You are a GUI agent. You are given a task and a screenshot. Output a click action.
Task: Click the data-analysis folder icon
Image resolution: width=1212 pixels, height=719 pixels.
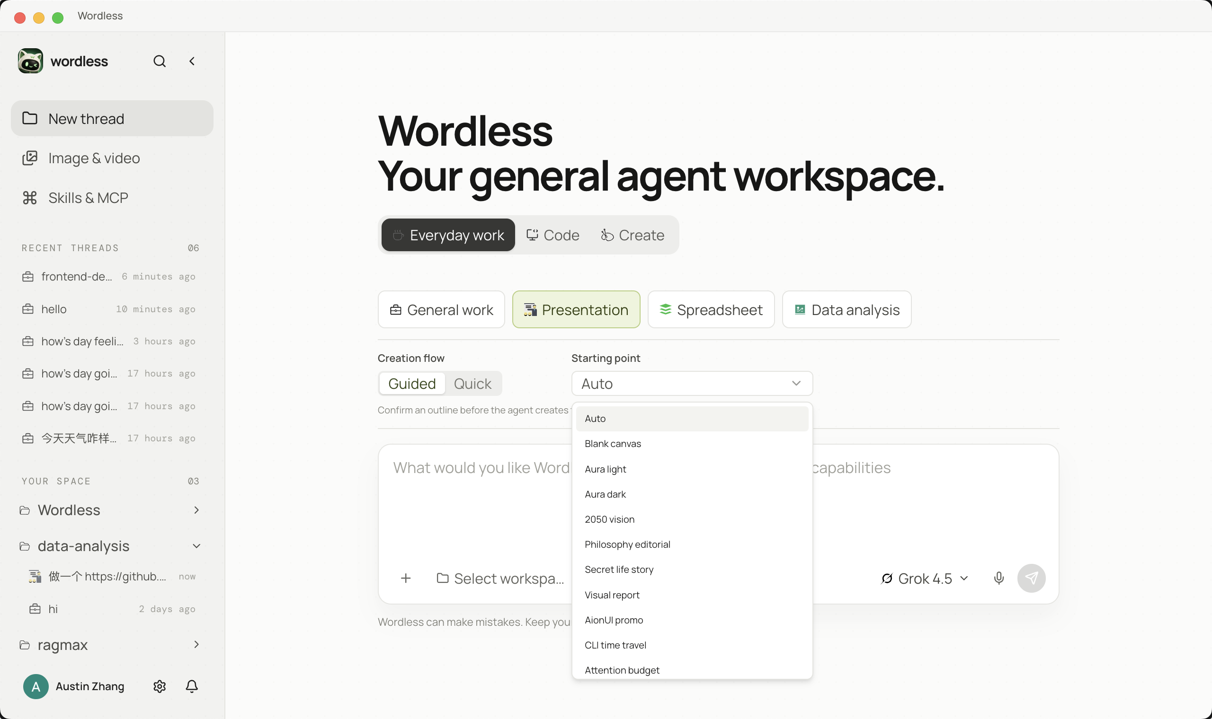tap(25, 546)
